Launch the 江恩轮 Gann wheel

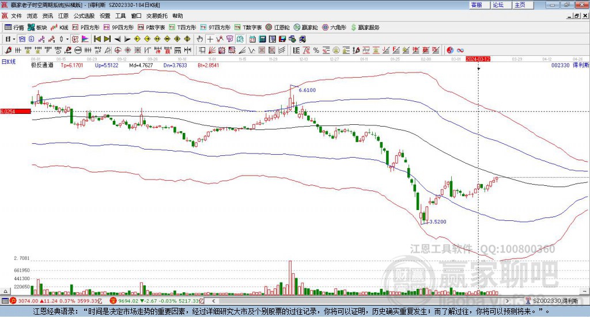click(x=278, y=28)
